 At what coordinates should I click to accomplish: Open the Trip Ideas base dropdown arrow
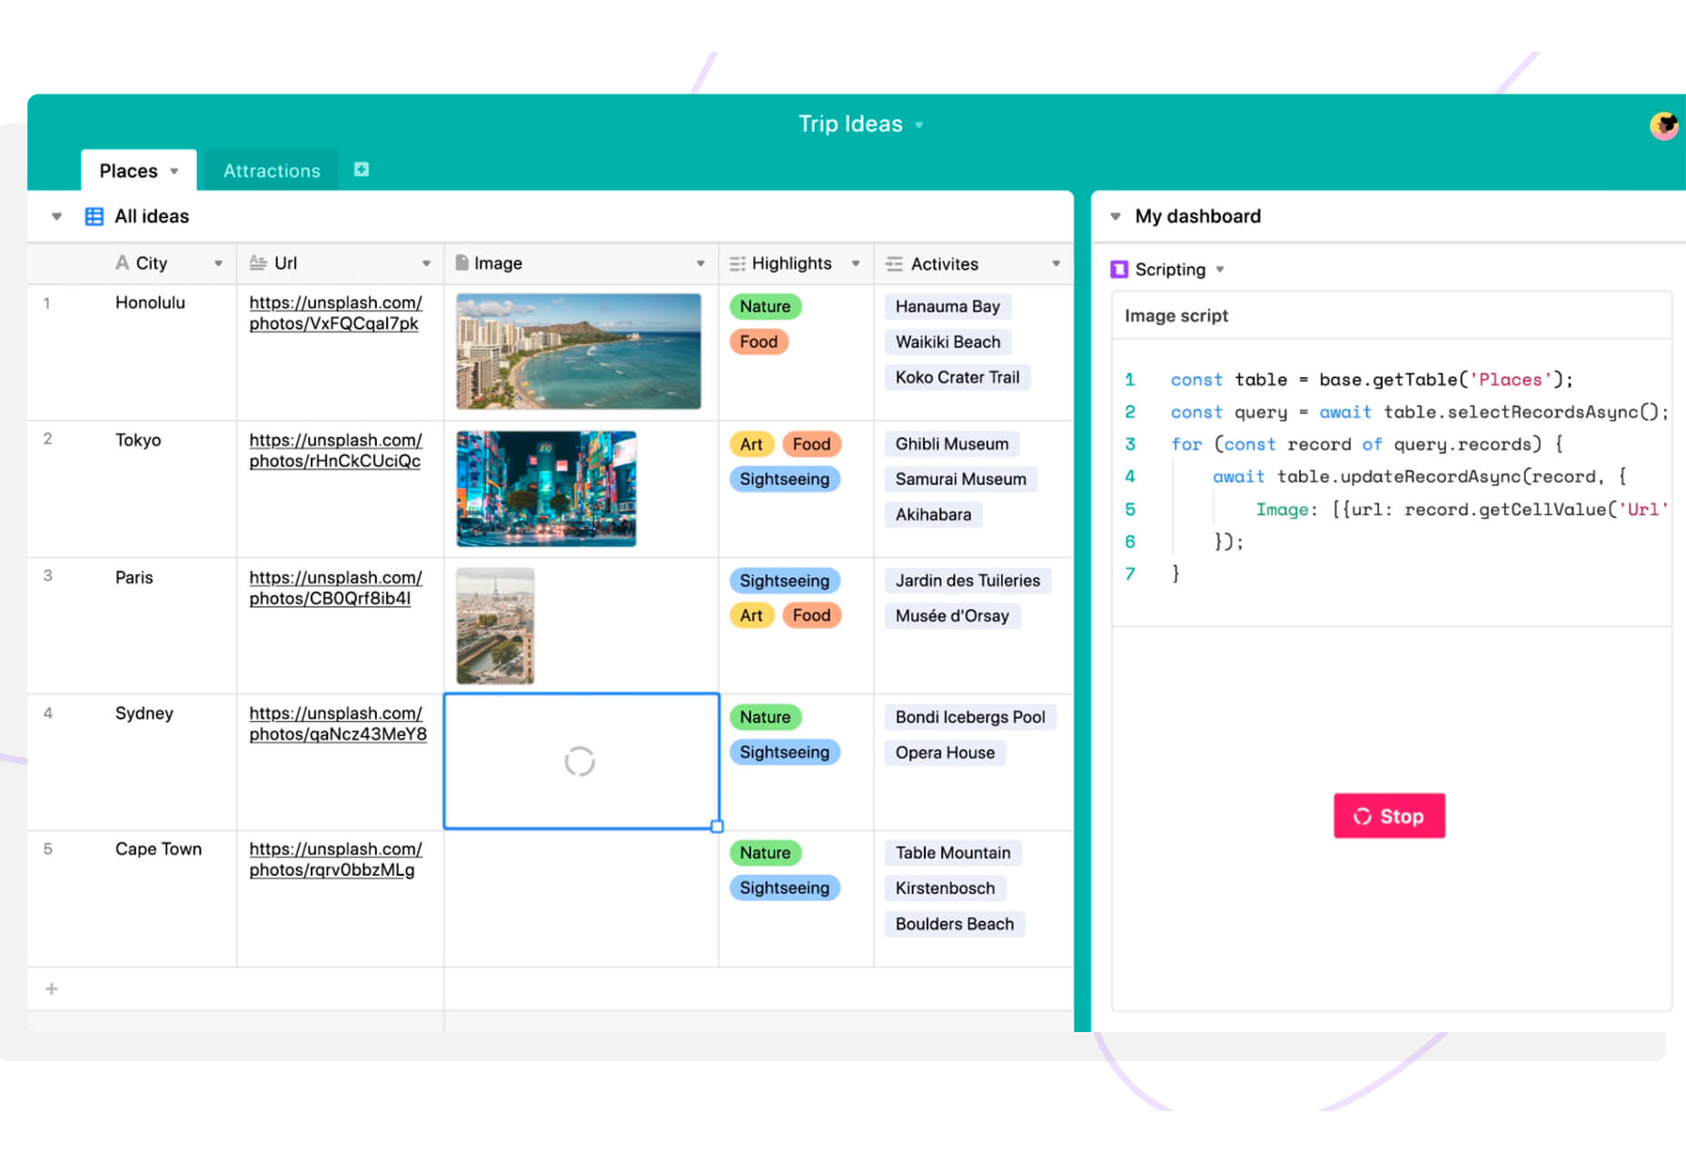(919, 125)
